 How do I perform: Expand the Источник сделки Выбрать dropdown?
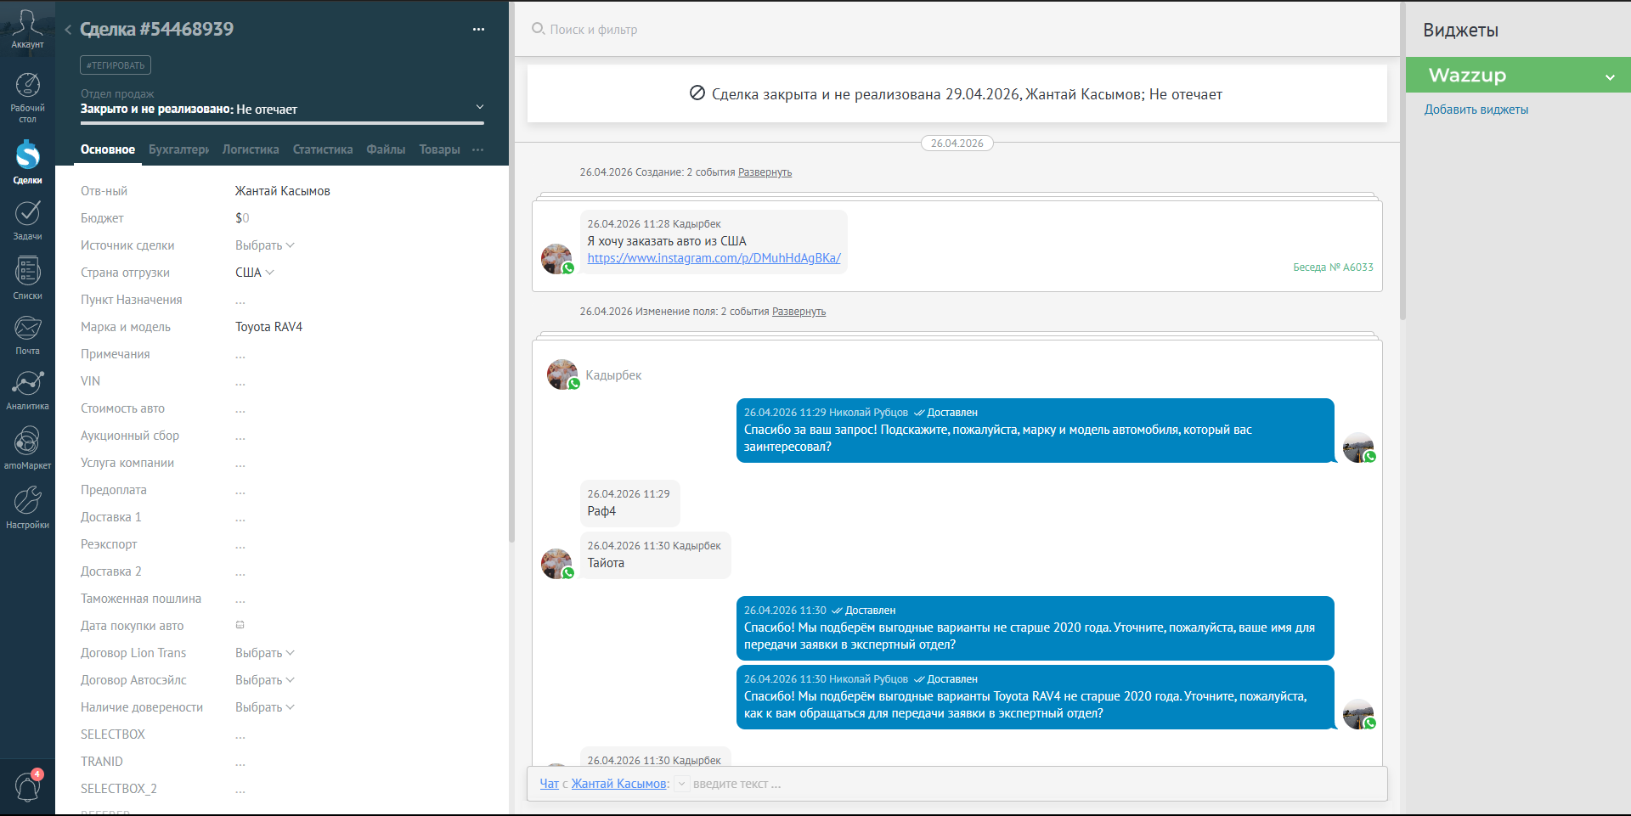click(x=264, y=245)
